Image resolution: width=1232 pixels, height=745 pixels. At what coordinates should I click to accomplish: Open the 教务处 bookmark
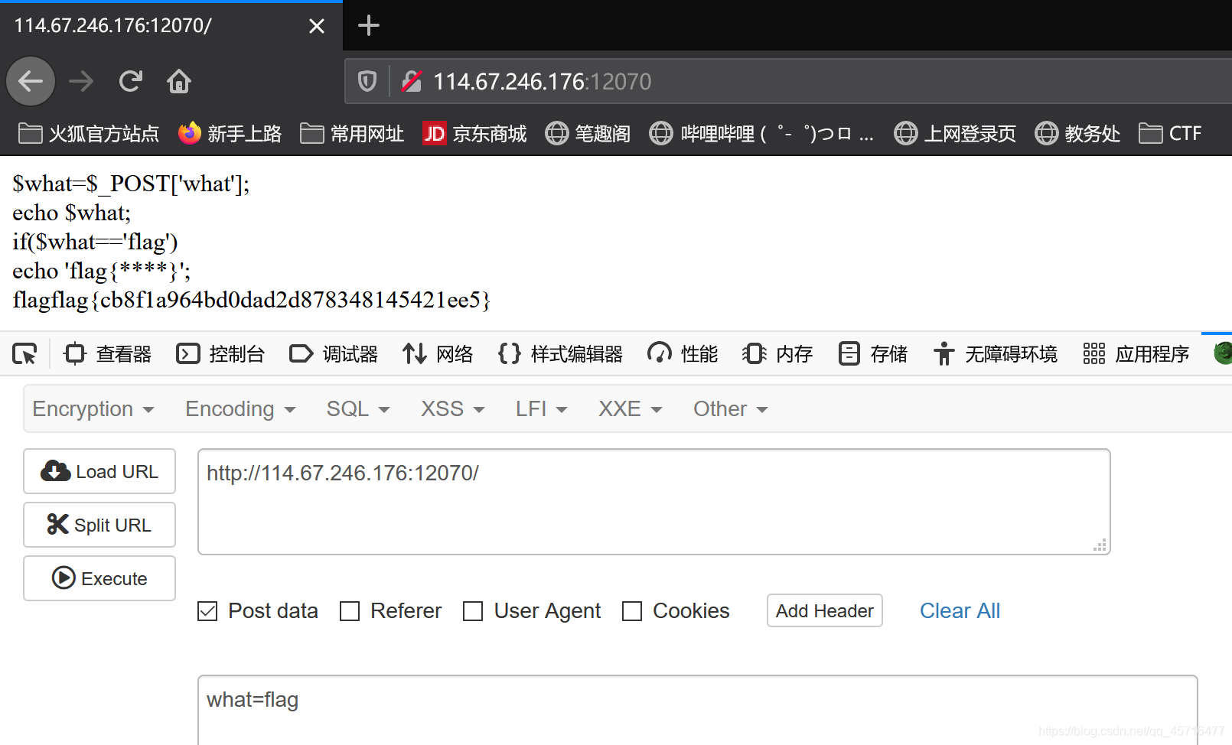point(1077,134)
